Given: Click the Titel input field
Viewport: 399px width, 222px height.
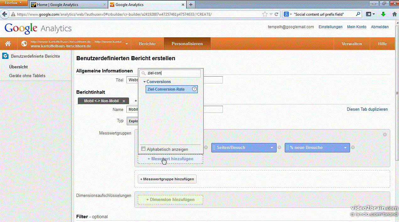Looking at the screenshot, I should click(x=174, y=80).
